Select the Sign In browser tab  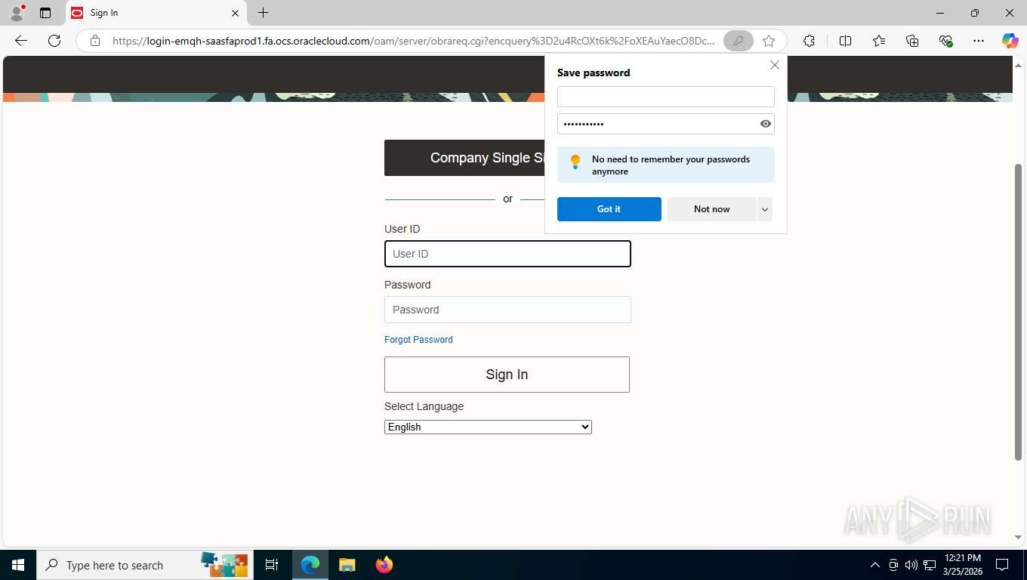click(x=155, y=13)
